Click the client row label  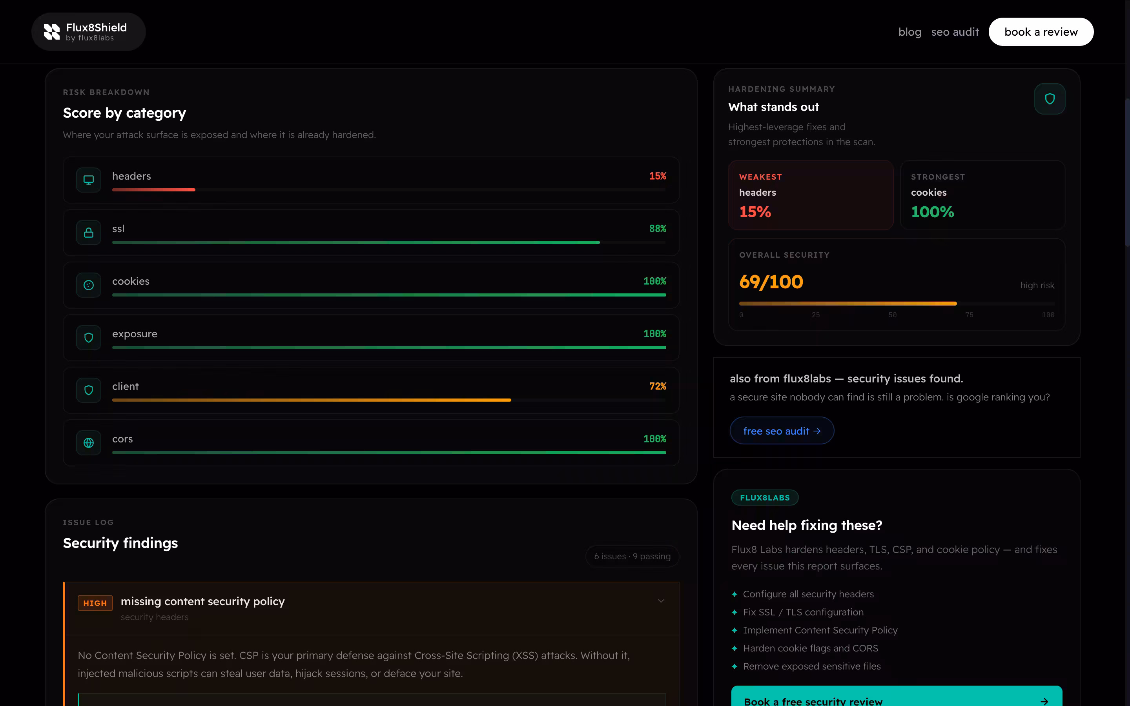click(x=125, y=386)
